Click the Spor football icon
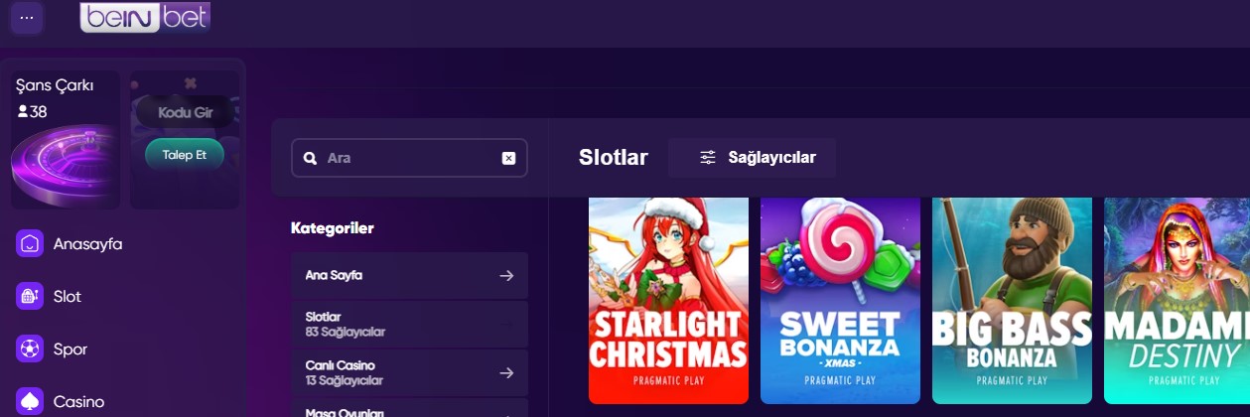The height and width of the screenshot is (417, 1250). [30, 349]
